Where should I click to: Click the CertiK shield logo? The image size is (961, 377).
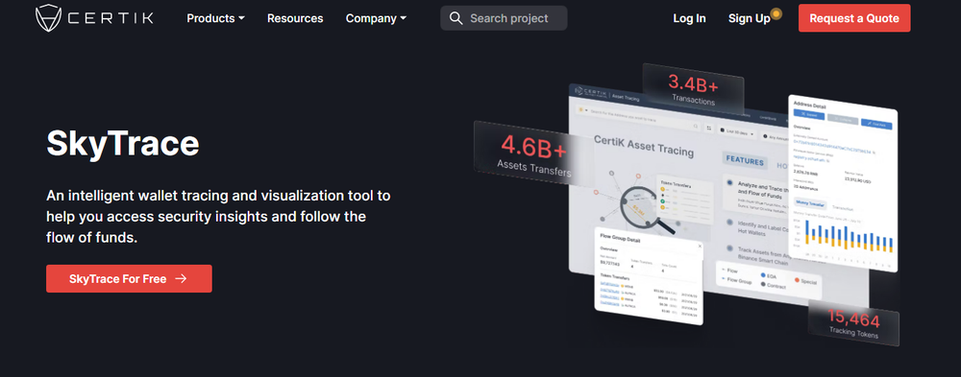(x=48, y=18)
